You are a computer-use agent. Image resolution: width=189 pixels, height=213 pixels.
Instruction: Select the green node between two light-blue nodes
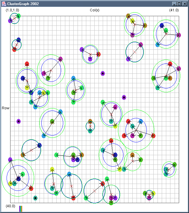coord(52,121)
